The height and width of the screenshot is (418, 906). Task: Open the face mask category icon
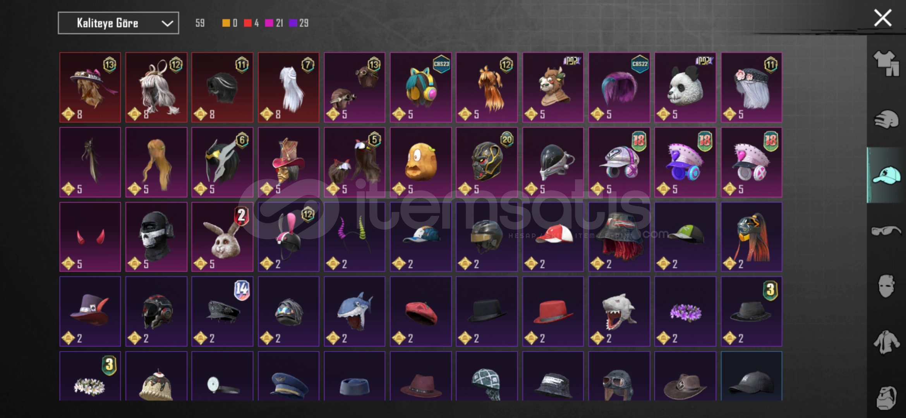click(886, 286)
